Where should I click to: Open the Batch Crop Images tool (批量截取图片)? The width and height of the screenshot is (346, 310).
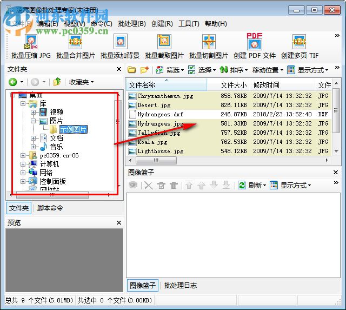[x=164, y=47]
